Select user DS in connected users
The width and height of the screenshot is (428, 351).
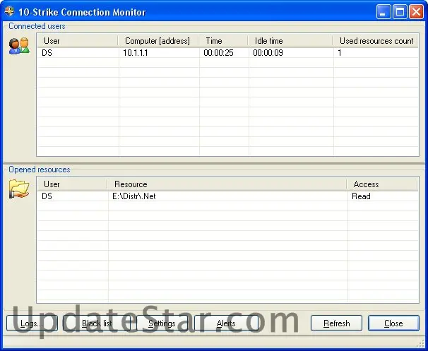point(47,53)
